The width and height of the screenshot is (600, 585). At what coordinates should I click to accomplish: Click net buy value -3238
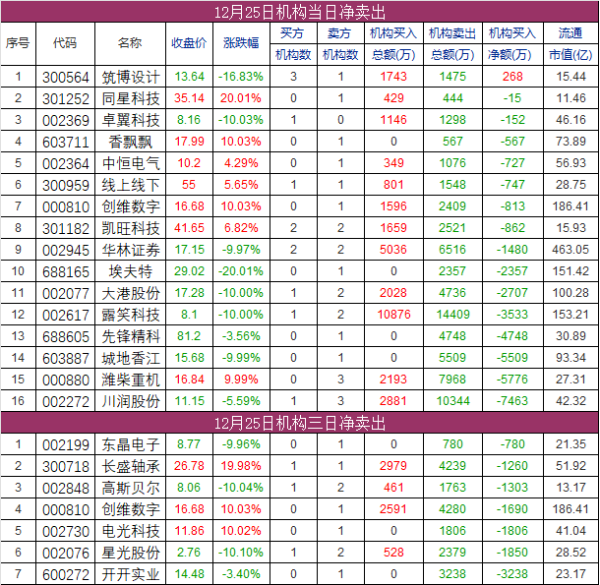pyautogui.click(x=512, y=574)
